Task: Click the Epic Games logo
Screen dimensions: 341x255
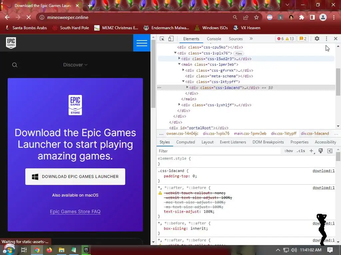Action: pyautogui.click(x=11, y=43)
